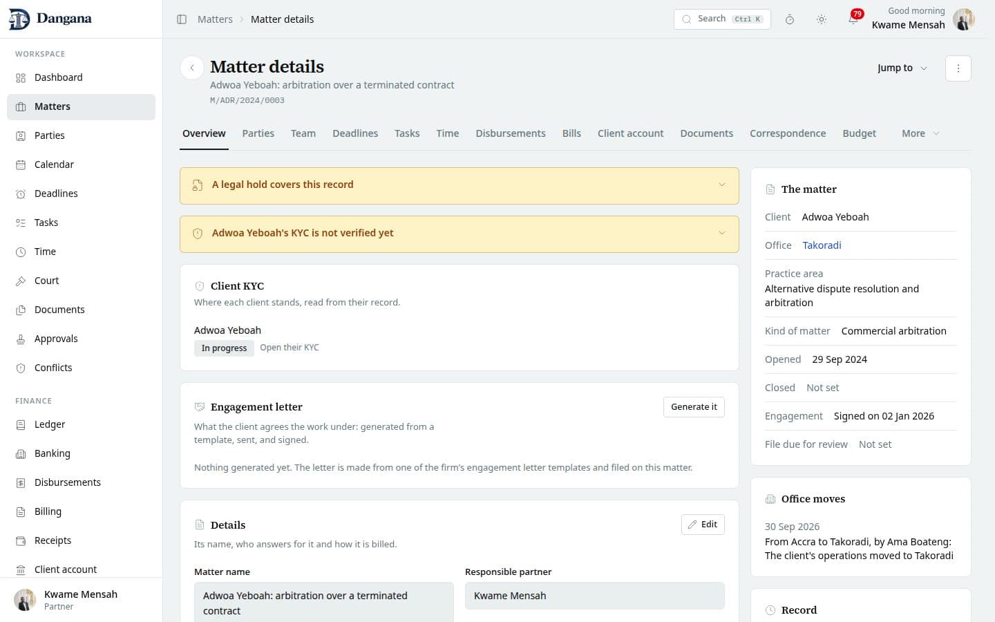Viewport: 995px width, 622px height.
Task: Open Disbursements in the sidebar
Action: (81, 482)
